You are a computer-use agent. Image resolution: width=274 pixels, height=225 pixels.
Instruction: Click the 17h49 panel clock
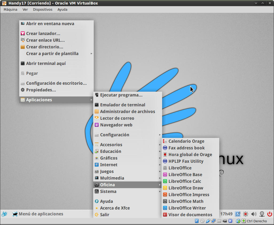click(226, 214)
